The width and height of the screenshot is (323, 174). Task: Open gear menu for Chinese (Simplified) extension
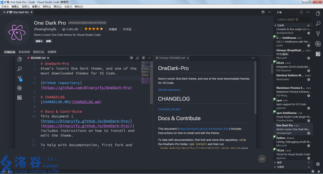tap(308, 58)
